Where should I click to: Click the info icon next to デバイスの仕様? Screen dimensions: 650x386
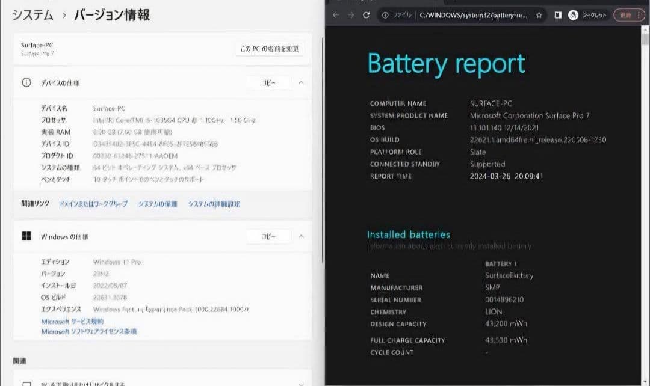coord(26,82)
